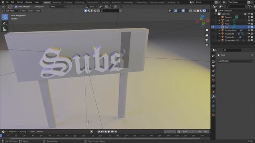
Task: Hide the Text object in outliner
Action: point(249,27)
